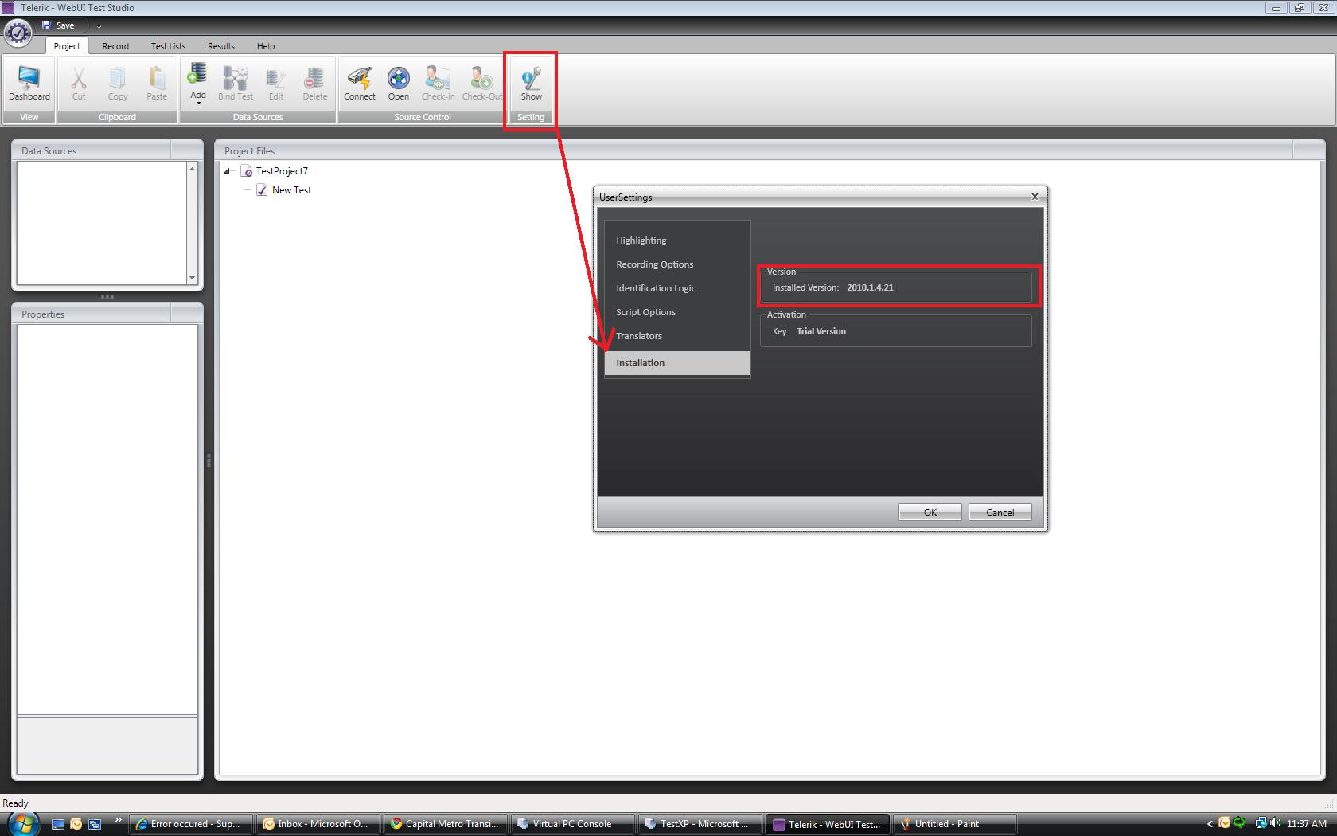Switch to Virtual PC Console taskbar item
Image resolution: width=1337 pixels, height=836 pixels.
click(573, 824)
